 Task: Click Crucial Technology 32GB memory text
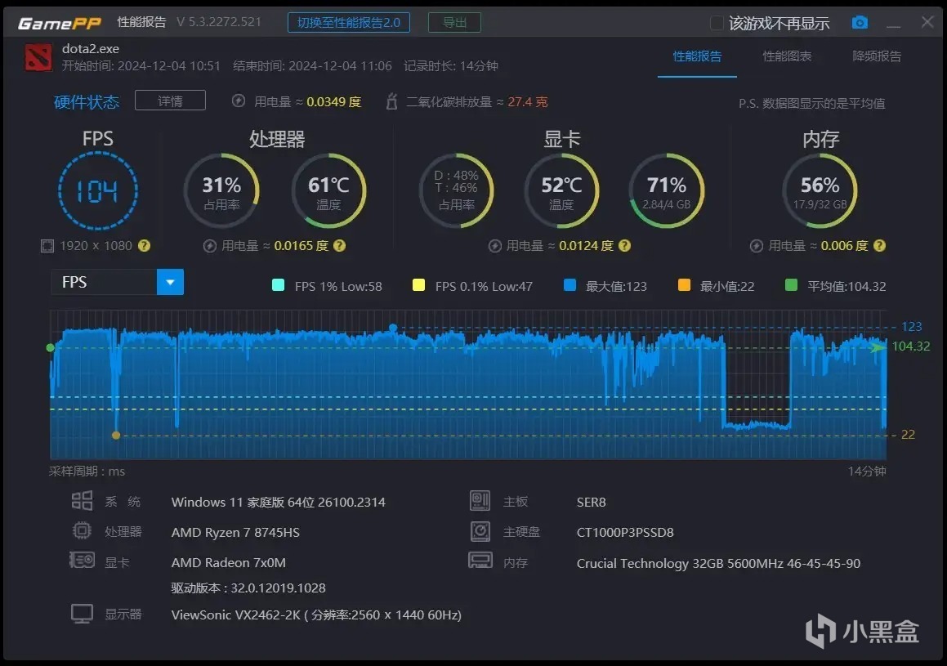pos(718,563)
